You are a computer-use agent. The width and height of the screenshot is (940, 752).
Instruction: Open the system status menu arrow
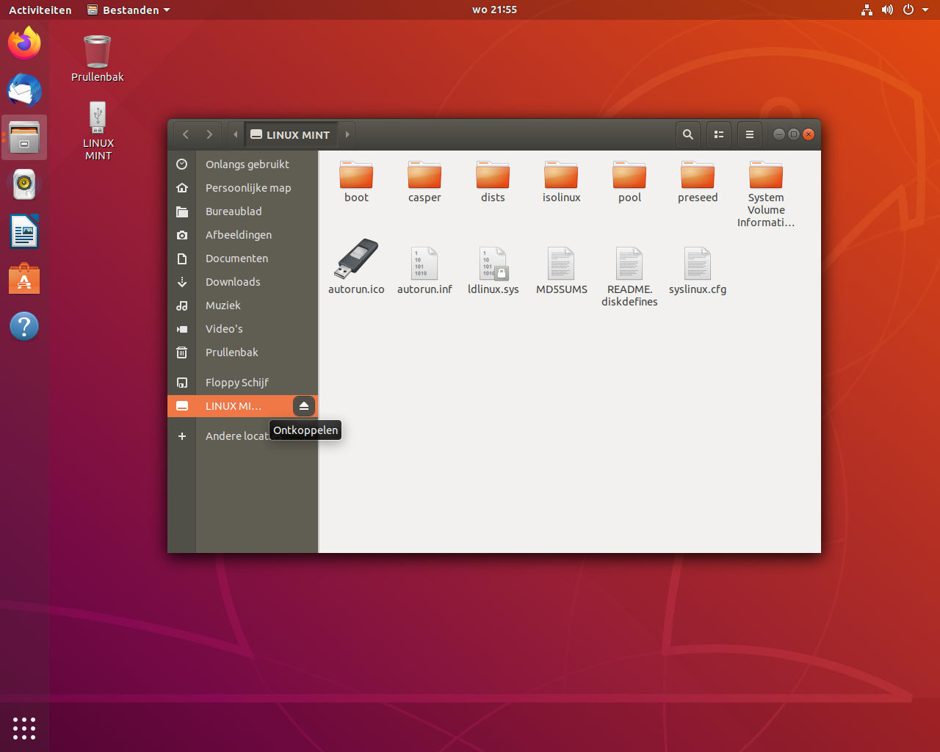pos(925,10)
